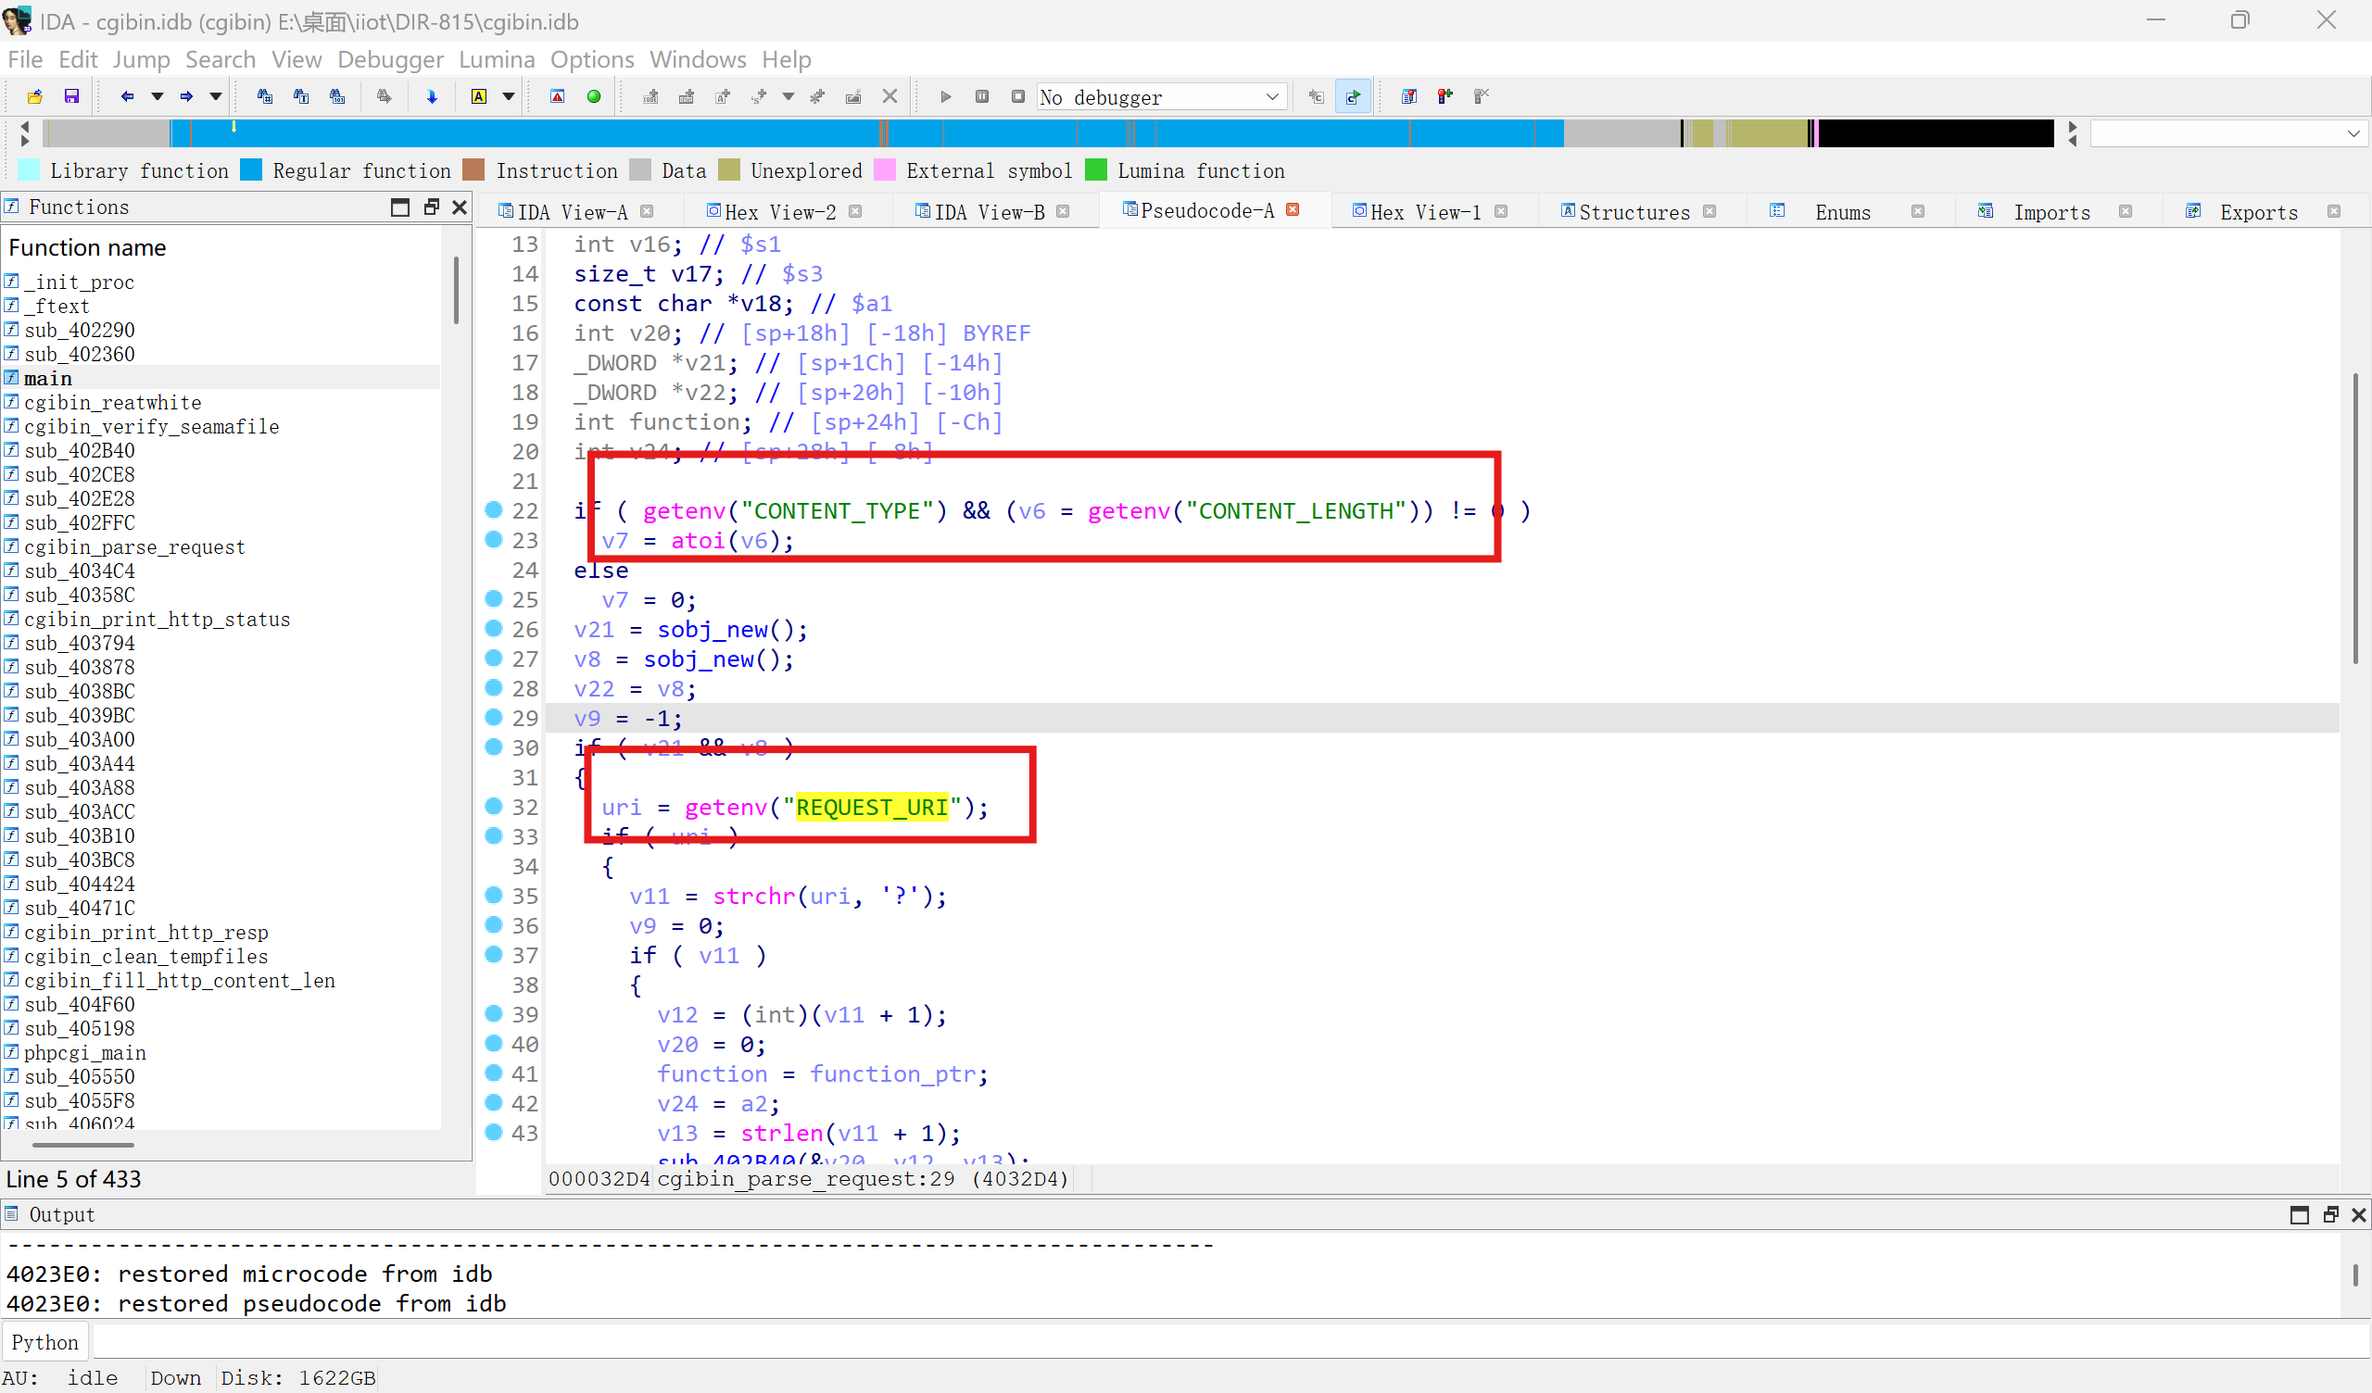Viewport: 2372px width, 1393px height.
Task: Select phpcgi_main in Functions list
Action: (84, 1052)
